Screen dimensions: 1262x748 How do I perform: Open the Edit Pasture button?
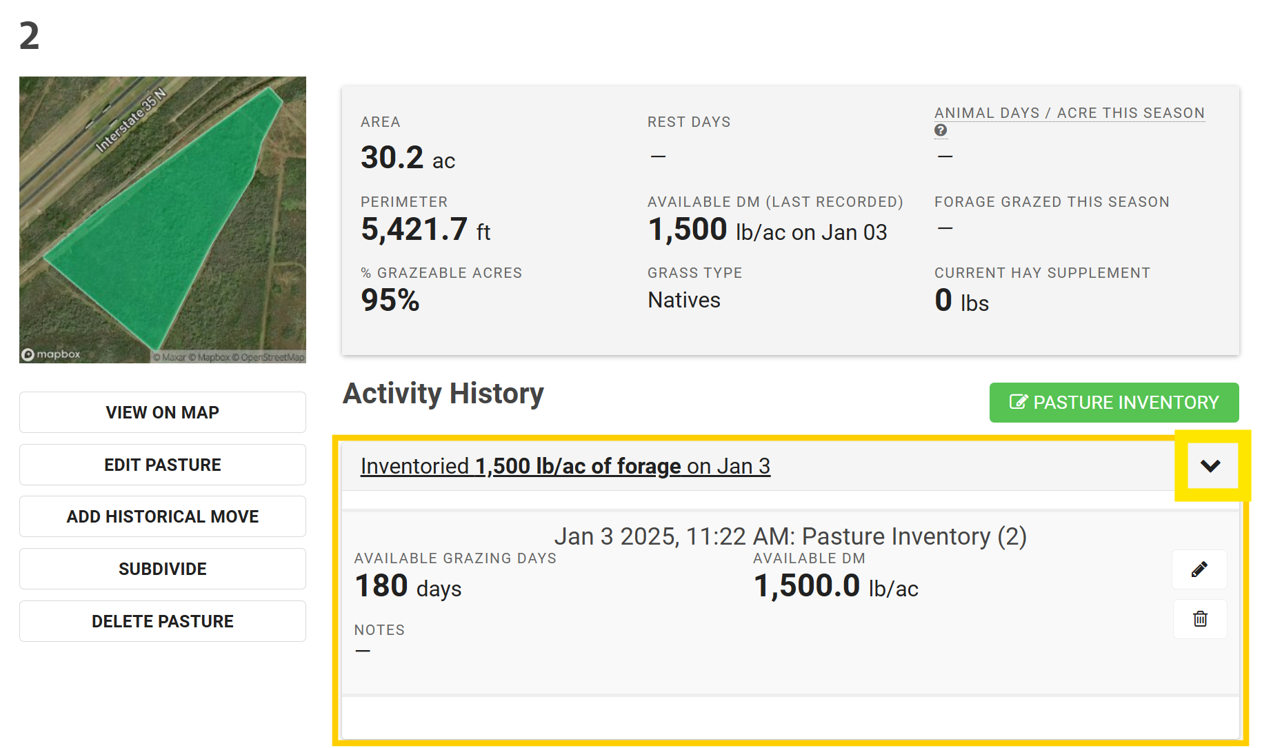163,465
